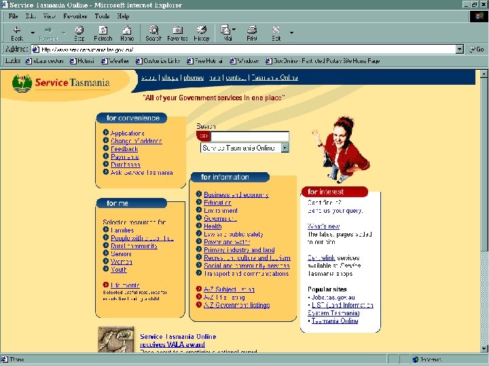Image resolution: width=489 pixels, height=366 pixels.
Task: Open receives VALA award link
Action: click(173, 344)
